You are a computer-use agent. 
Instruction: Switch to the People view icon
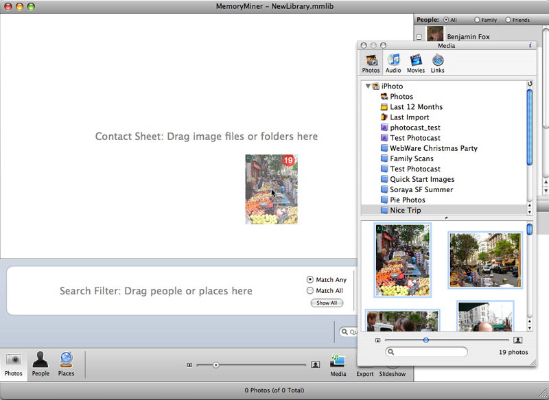click(40, 363)
